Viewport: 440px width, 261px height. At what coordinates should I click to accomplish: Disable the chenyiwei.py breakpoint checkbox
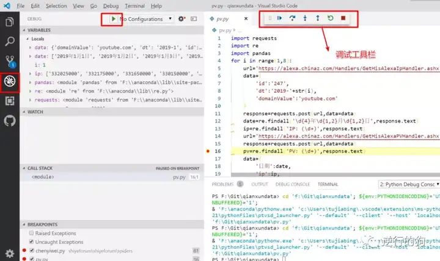tap(32, 251)
